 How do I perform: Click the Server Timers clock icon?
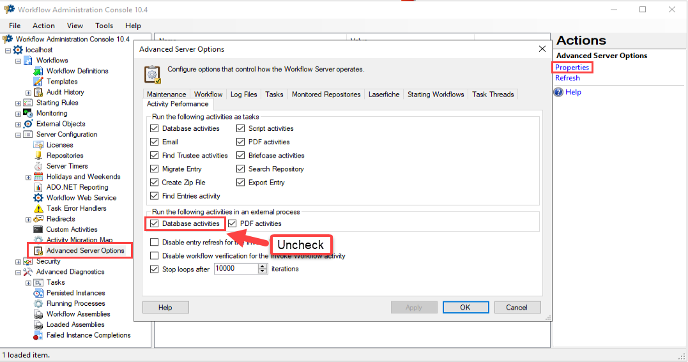point(38,166)
